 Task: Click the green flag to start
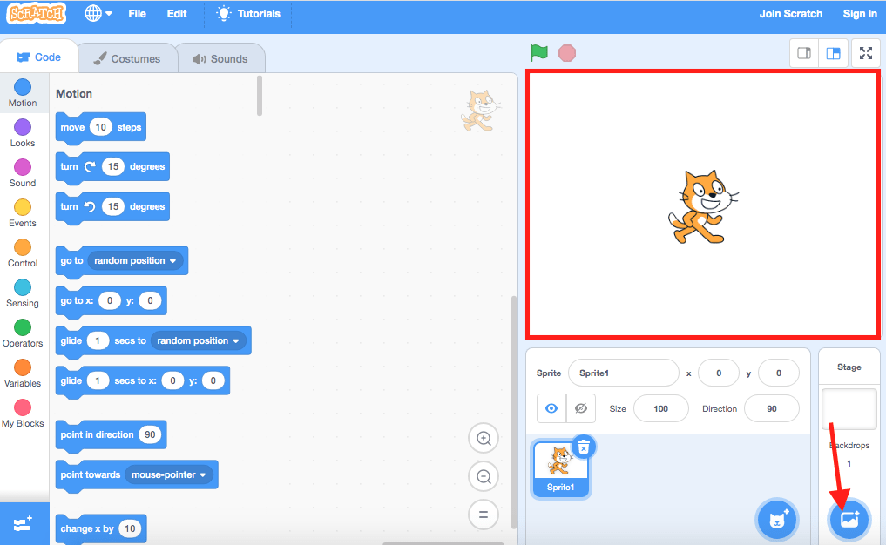click(x=539, y=53)
